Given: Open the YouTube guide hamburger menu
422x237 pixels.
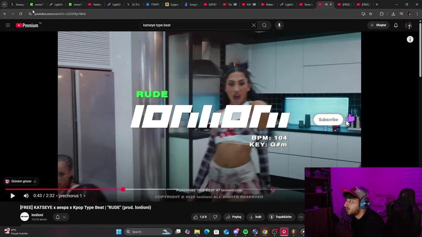Looking at the screenshot, I should click(8, 25).
